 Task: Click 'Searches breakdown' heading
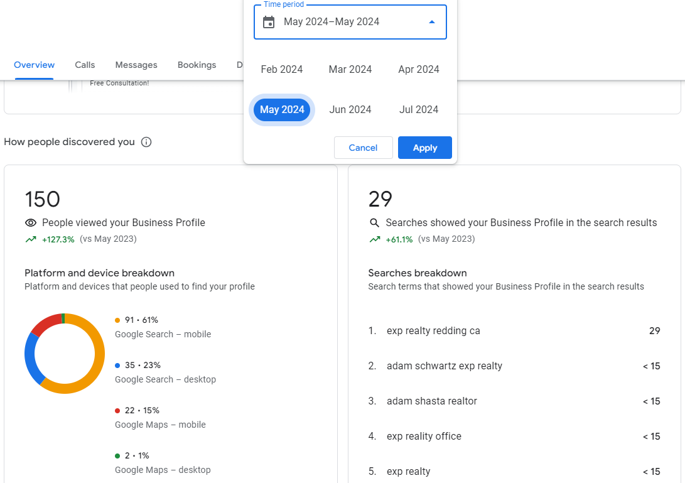(x=418, y=273)
